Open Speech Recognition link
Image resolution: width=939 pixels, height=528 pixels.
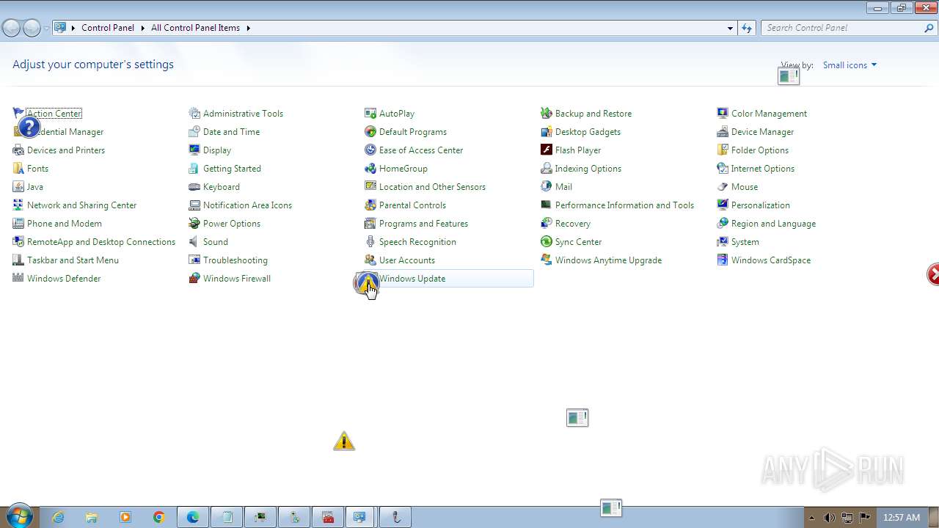417,242
